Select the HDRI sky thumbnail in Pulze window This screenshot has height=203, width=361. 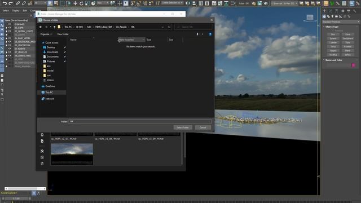click(x=72, y=154)
